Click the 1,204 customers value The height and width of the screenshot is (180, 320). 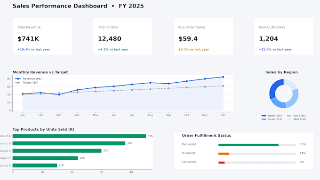[x=268, y=39]
